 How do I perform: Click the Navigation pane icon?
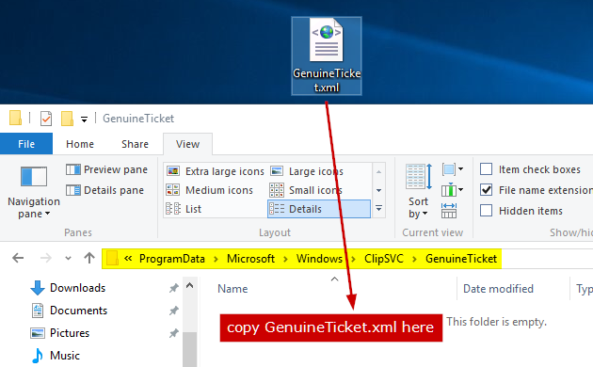tap(34, 176)
